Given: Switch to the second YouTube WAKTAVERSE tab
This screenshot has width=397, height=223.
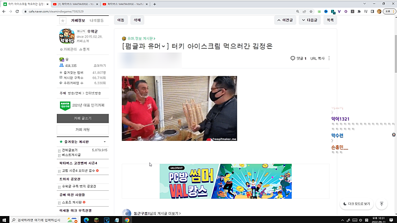Looking at the screenshot, I should coord(75,4).
